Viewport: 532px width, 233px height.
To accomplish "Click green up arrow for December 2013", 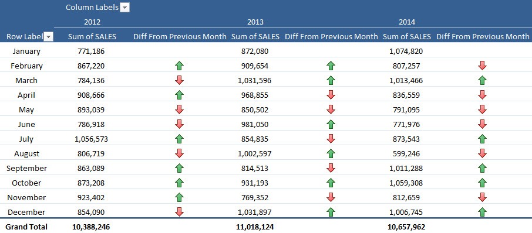I will pyautogui.click(x=331, y=212).
